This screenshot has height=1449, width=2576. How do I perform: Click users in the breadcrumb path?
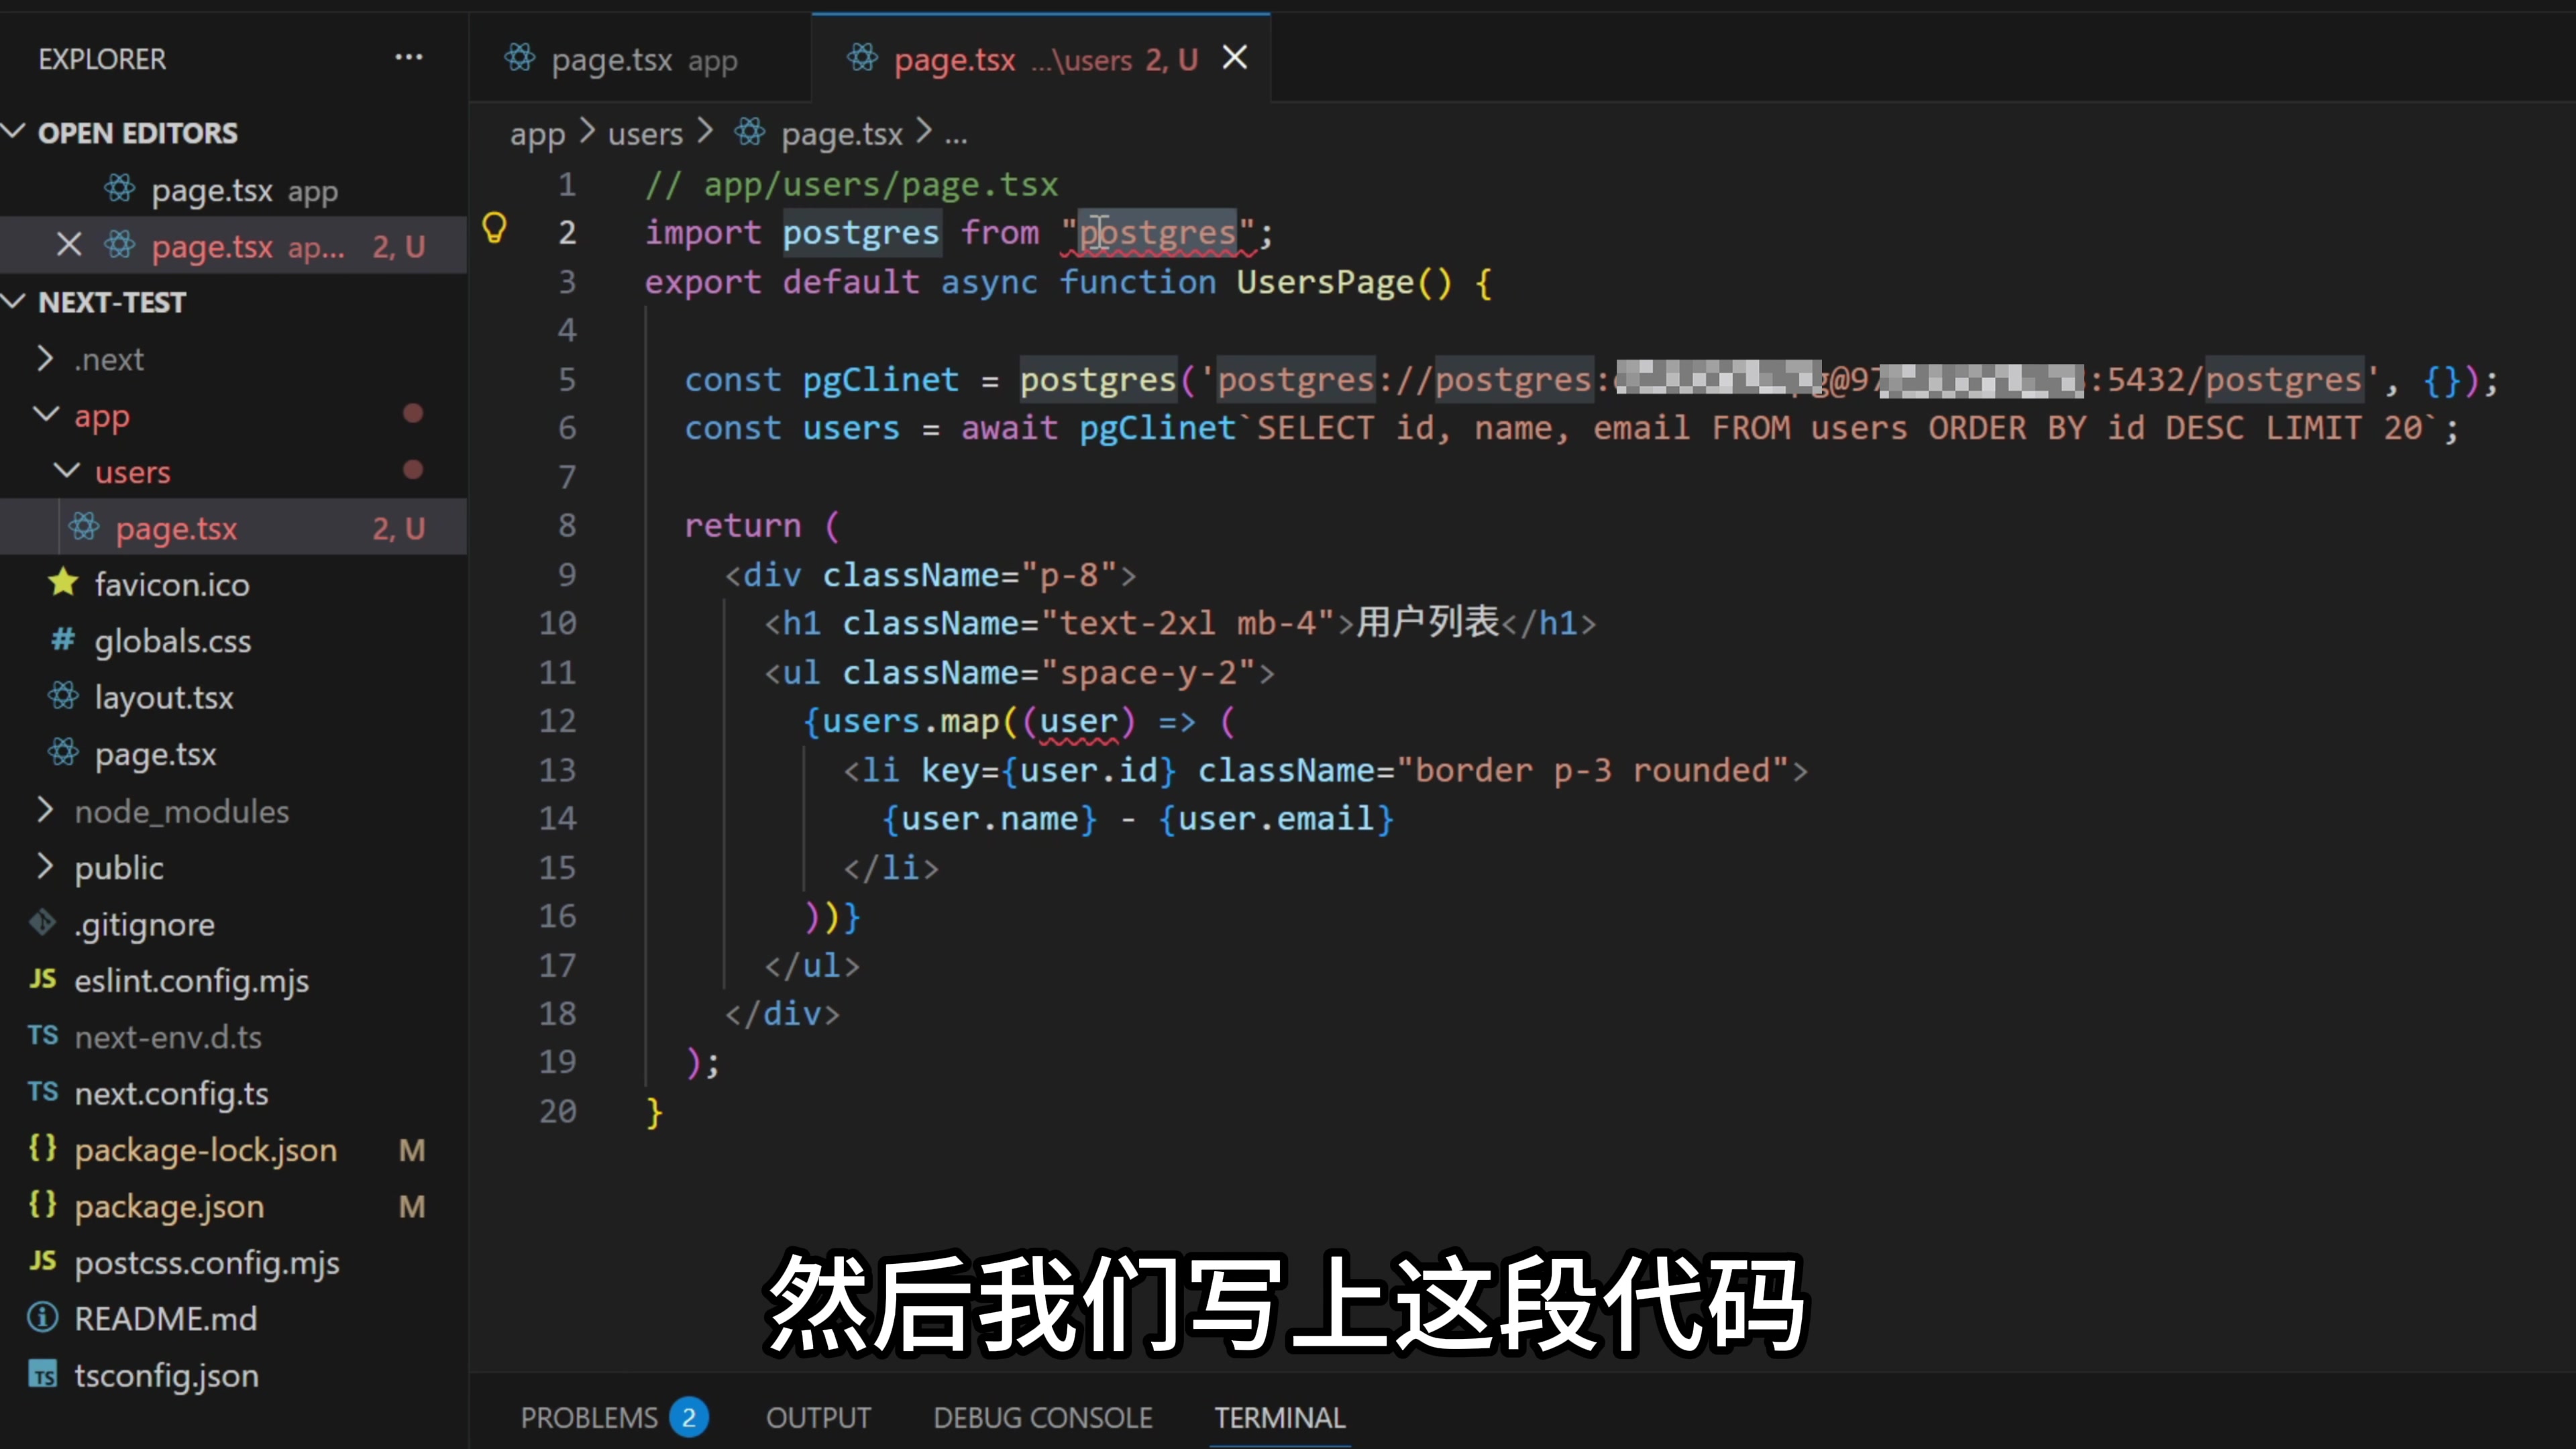click(x=645, y=133)
